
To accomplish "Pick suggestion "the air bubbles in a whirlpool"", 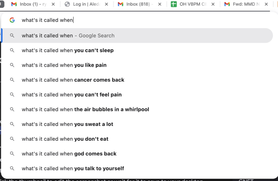I will click(85, 109).
